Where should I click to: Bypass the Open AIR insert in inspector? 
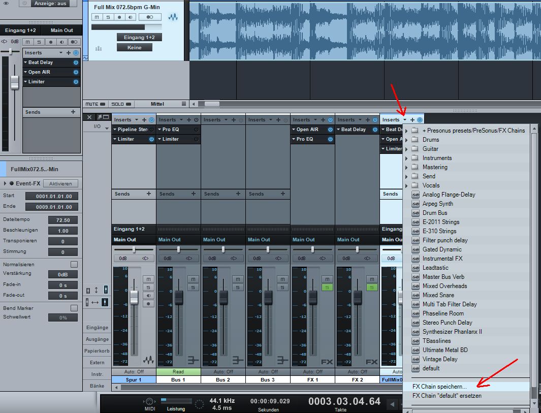click(76, 72)
